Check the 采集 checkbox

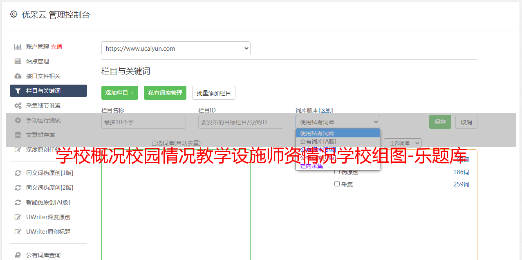click(x=337, y=184)
